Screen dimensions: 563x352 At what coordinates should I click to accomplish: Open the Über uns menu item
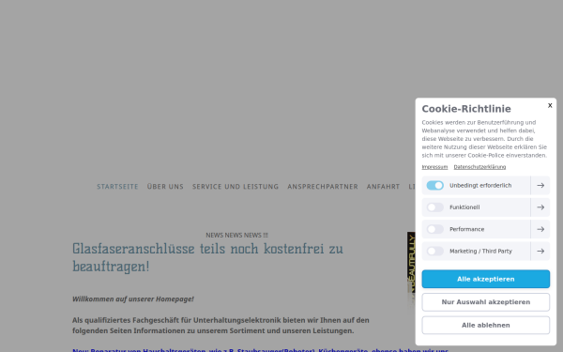pos(165,187)
